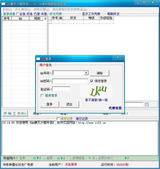The width and height of the screenshot is (160, 169).
Task: Click the 序号 header in the friend list
Action: pos(55,18)
